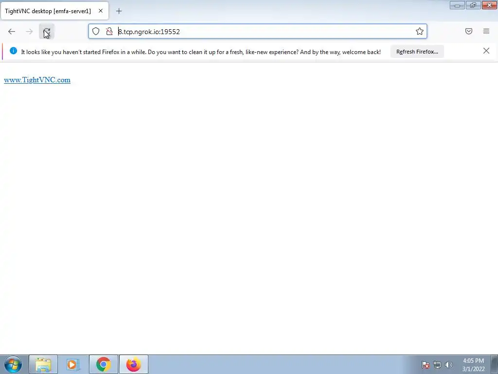
Task: Open the www.TightVNC.com link
Action: point(37,80)
